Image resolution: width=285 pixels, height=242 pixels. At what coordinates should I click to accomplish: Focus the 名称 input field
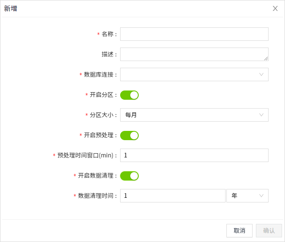point(194,34)
